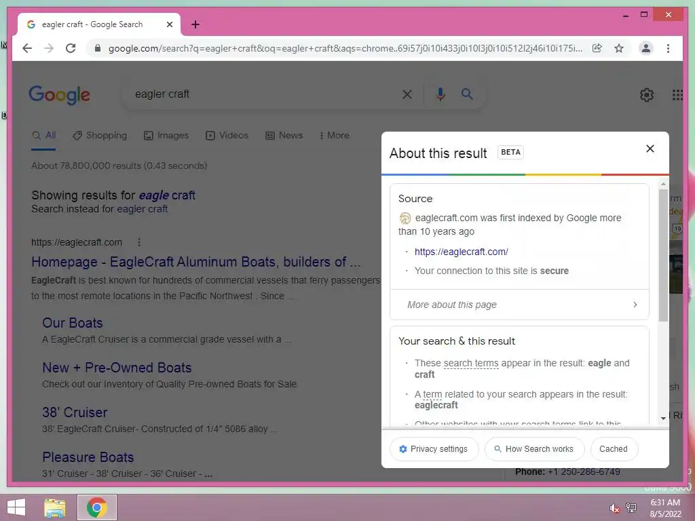Open File Explorer from taskbar
This screenshot has width=695, height=521.
pos(55,507)
